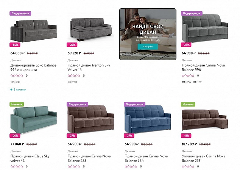The height and width of the screenshot is (170, 240).
Task: Click the "Смотреть" button on the sofa banner
Action: 148,46
